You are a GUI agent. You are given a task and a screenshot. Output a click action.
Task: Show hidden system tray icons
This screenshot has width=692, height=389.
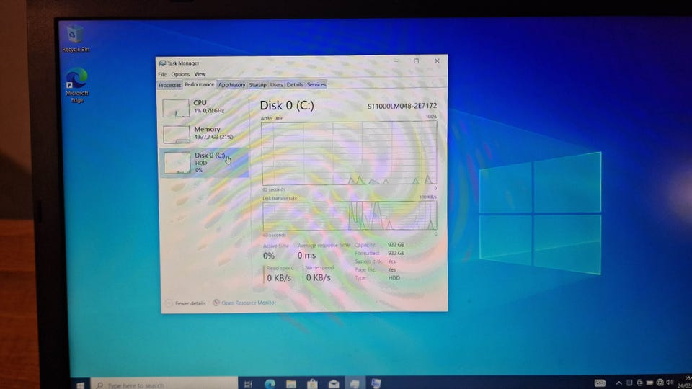(x=618, y=383)
